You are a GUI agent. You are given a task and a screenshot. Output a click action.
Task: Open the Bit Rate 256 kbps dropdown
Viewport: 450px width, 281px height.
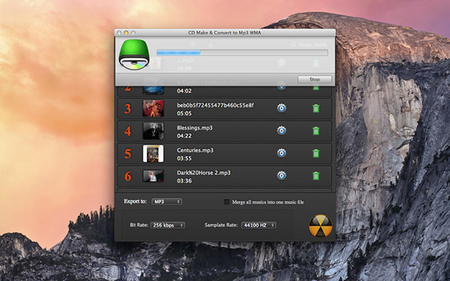tap(167, 225)
